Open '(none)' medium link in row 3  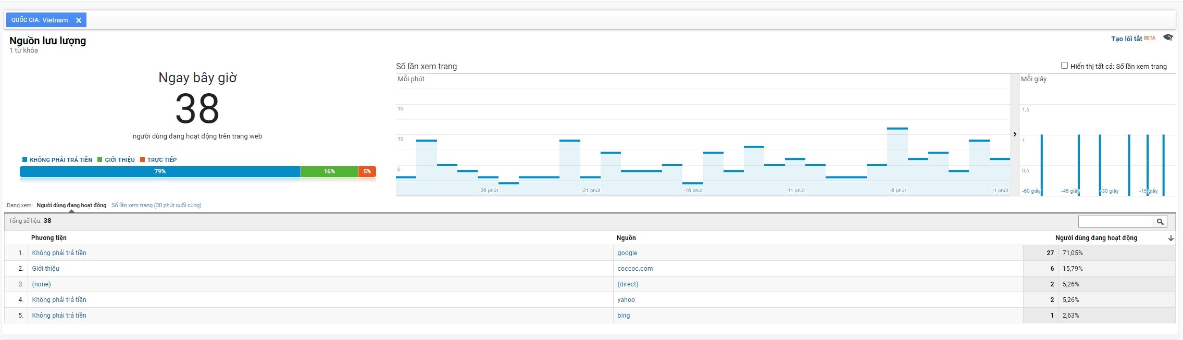pyautogui.click(x=41, y=284)
